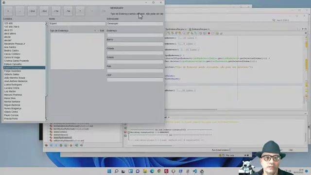Select contact '123 456 789 0'
The height and width of the screenshot is (175, 311).
pyautogui.click(x=24, y=27)
